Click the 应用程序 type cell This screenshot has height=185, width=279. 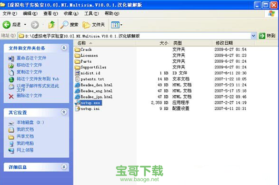(180, 103)
